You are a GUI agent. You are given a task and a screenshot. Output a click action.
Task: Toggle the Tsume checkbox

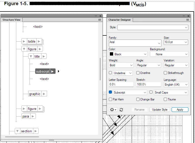click(x=165, y=99)
